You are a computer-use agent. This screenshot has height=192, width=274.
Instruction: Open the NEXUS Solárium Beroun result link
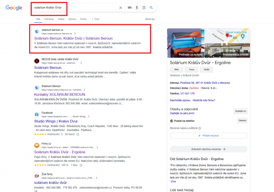pyautogui.click(x=48, y=68)
